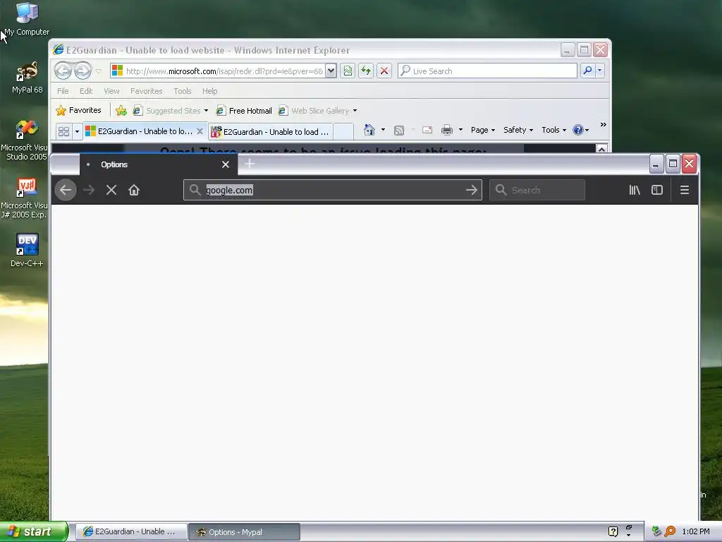The height and width of the screenshot is (542, 722).
Task: Open My Computer desktop icon
Action: pyautogui.click(x=27, y=18)
